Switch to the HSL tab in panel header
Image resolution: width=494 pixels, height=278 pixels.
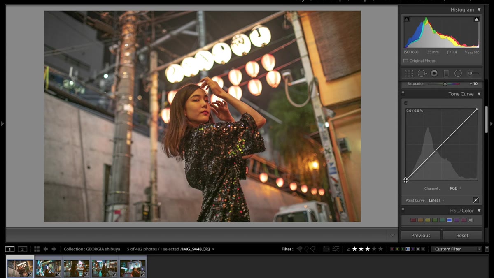click(x=454, y=211)
